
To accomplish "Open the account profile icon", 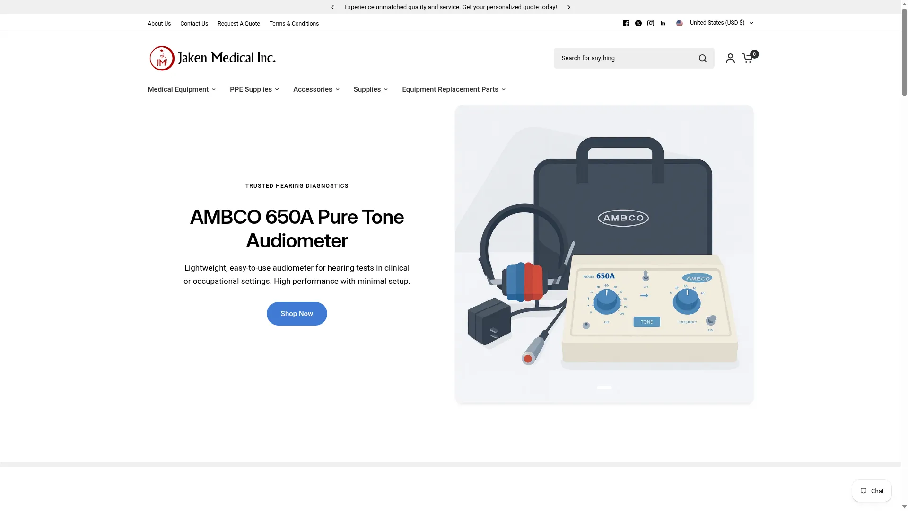I will click(x=730, y=58).
